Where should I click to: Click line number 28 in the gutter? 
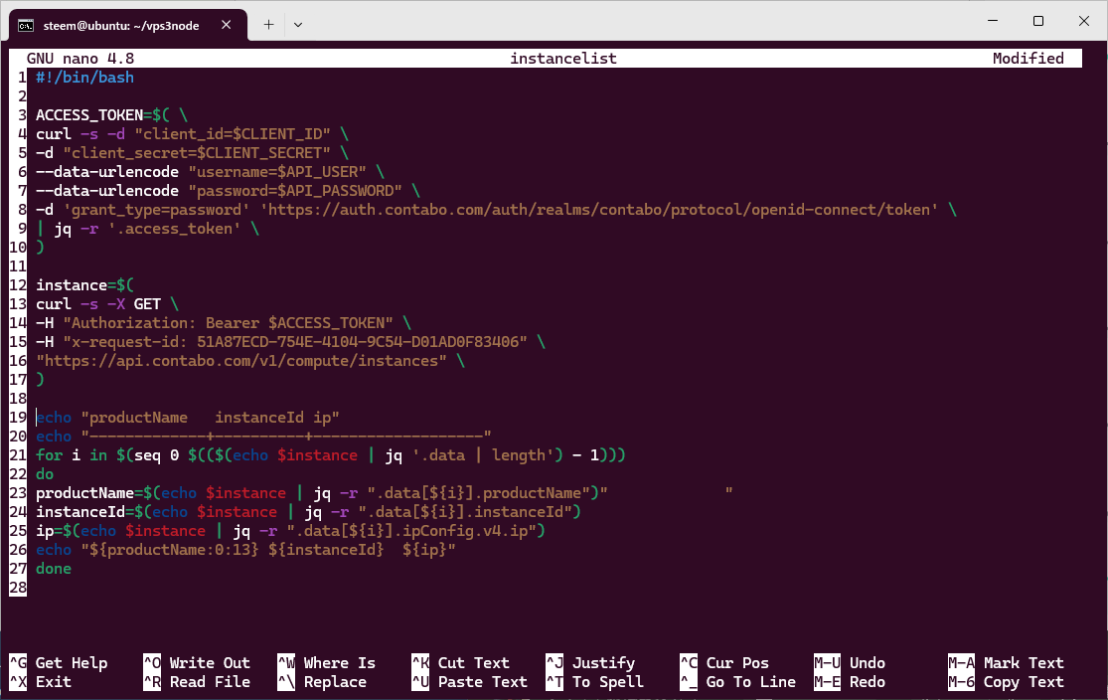pyautogui.click(x=18, y=588)
